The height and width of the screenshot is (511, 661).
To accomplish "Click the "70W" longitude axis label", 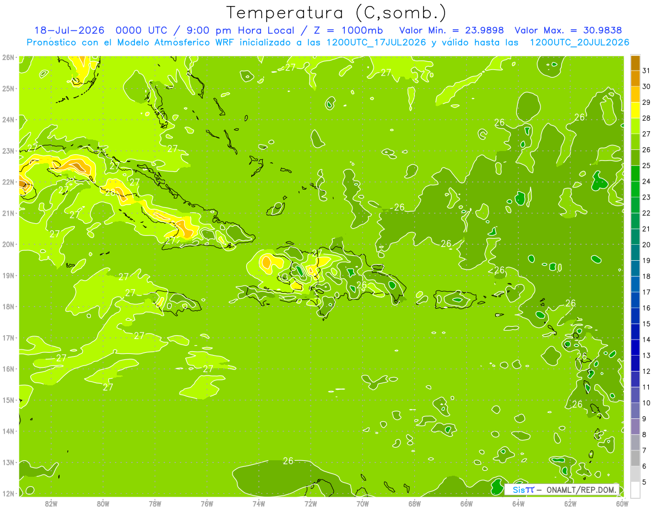I will [x=362, y=503].
